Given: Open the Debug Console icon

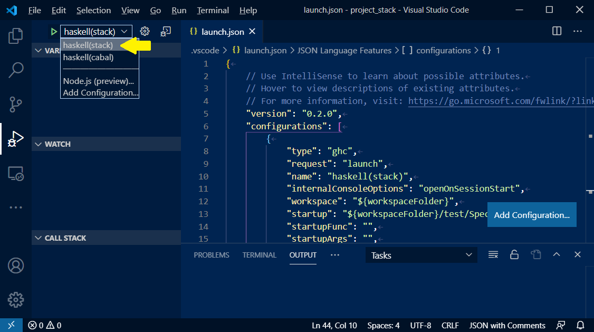Looking at the screenshot, I should (166, 32).
